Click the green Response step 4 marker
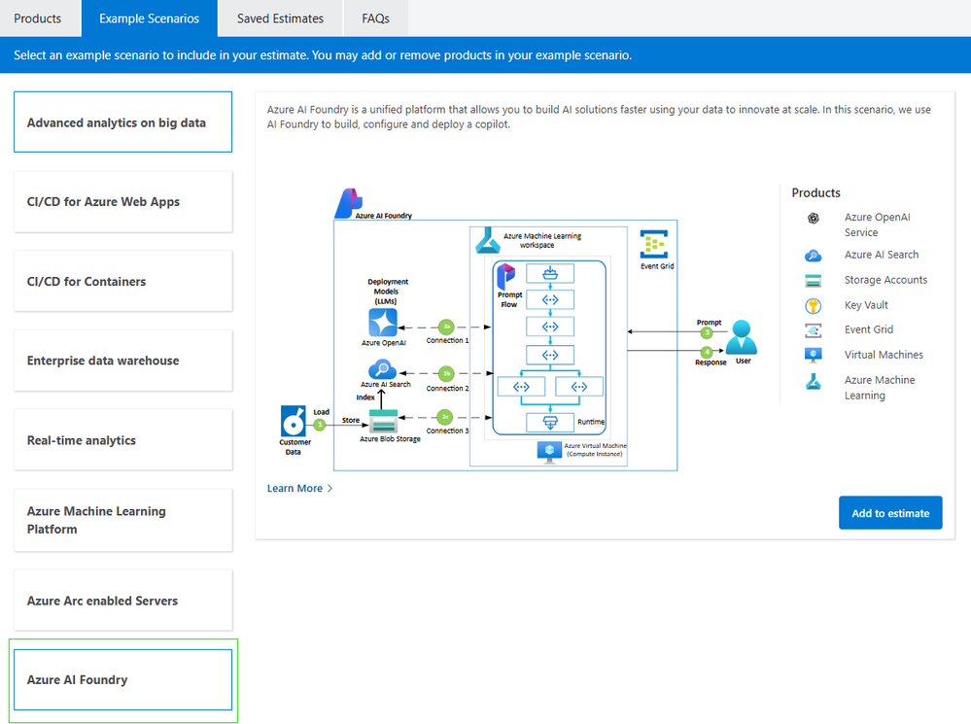The height and width of the screenshot is (724, 971). (x=707, y=352)
